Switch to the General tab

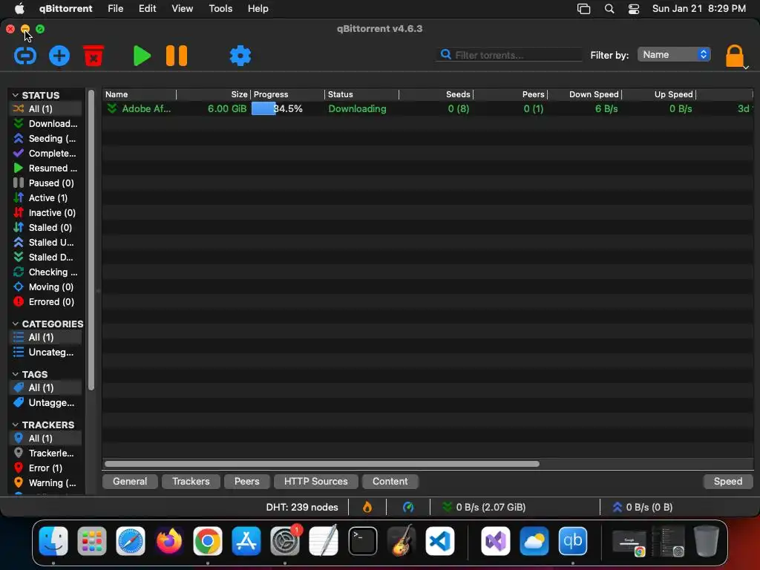pyautogui.click(x=130, y=481)
